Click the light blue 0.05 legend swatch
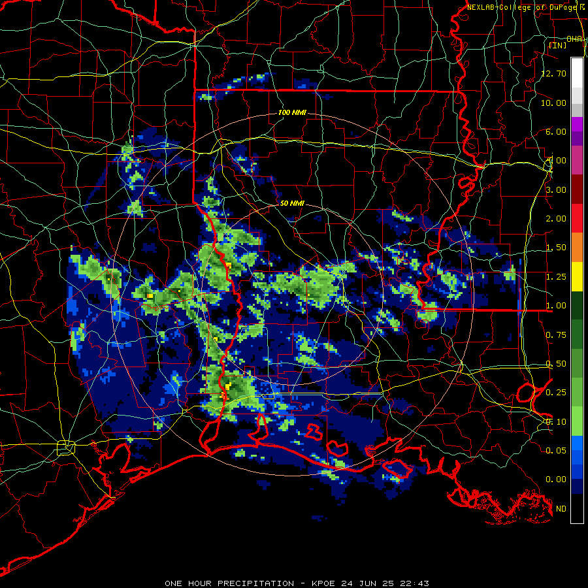This screenshot has height=588, width=588. 577,443
